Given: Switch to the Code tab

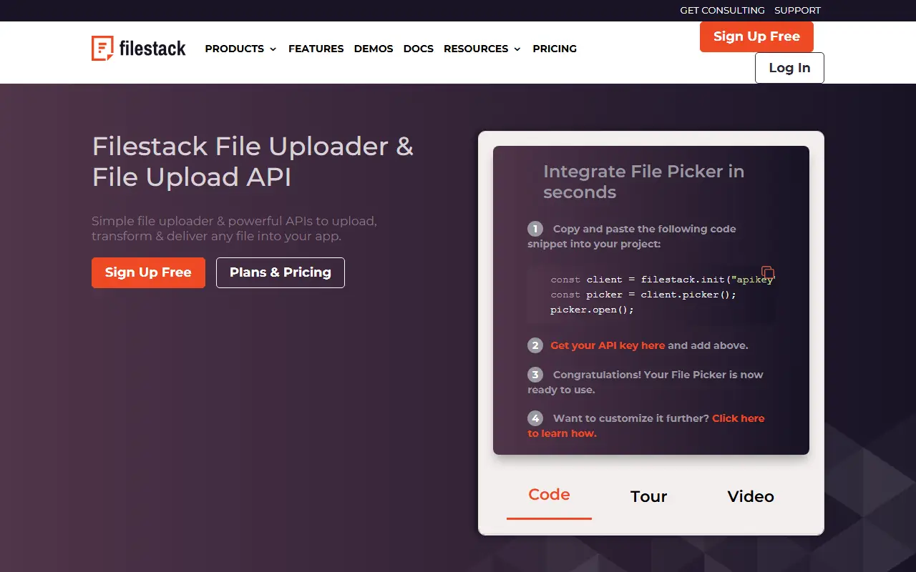Looking at the screenshot, I should point(549,495).
